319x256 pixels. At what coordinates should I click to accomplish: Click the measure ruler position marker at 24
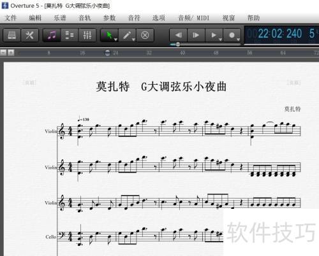[x=108, y=53]
